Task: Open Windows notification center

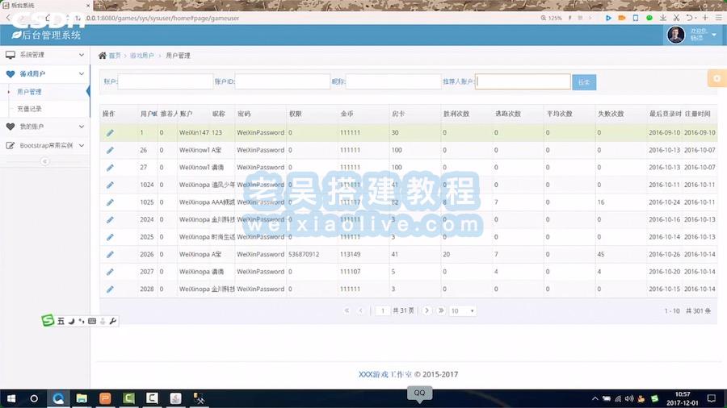Action: (712, 398)
